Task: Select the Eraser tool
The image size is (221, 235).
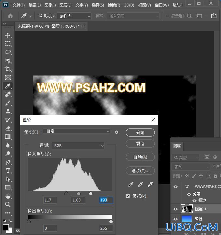Action: 7,128
